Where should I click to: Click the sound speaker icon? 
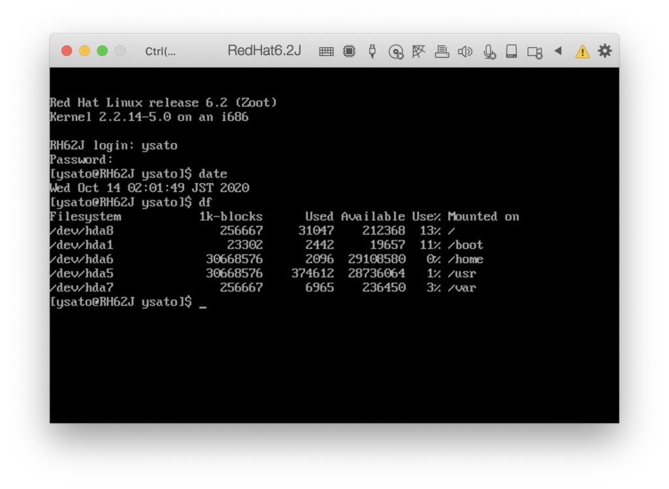click(465, 51)
